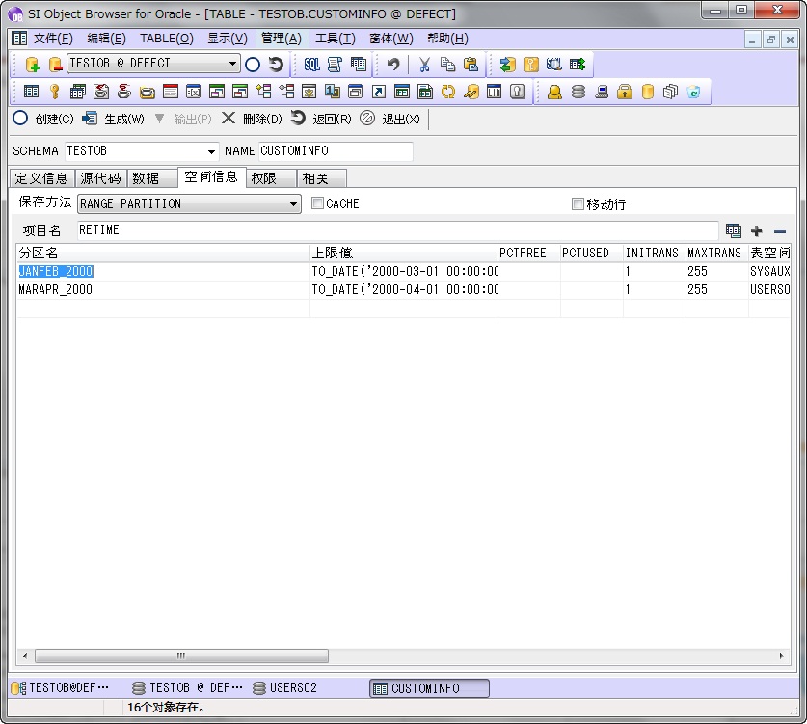Open the TESTOB @ DEFECT connection dropdown
The height and width of the screenshot is (724, 807).
pos(232,64)
